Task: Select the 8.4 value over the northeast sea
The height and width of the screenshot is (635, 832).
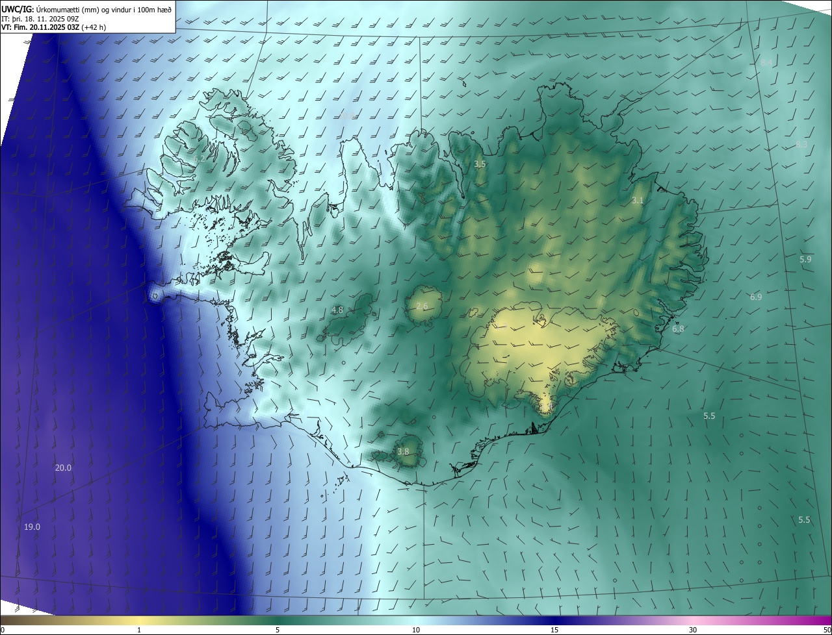Action: pos(766,63)
